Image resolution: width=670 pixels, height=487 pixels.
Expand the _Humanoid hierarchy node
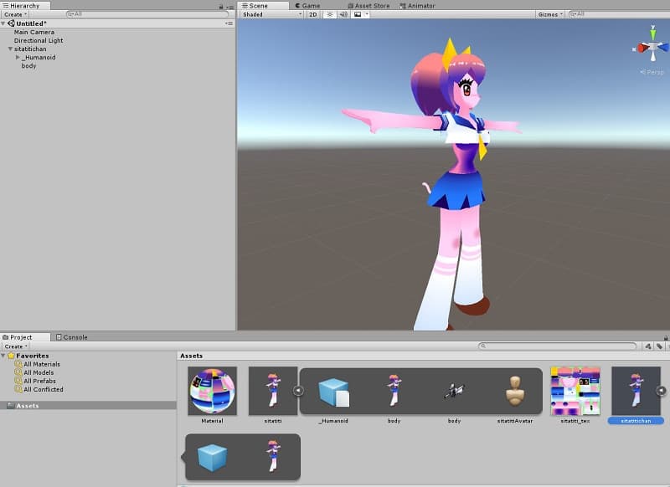tap(18, 58)
